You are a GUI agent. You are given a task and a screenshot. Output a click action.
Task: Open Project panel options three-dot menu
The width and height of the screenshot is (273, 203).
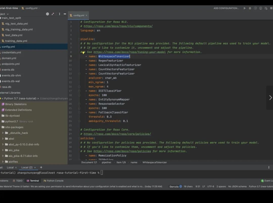coord(60,14)
